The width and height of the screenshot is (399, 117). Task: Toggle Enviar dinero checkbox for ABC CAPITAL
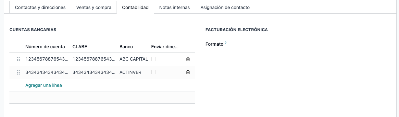tap(154, 59)
